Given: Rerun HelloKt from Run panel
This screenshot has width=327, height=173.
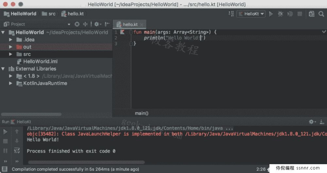Looking at the screenshot, I should coord(6,132).
